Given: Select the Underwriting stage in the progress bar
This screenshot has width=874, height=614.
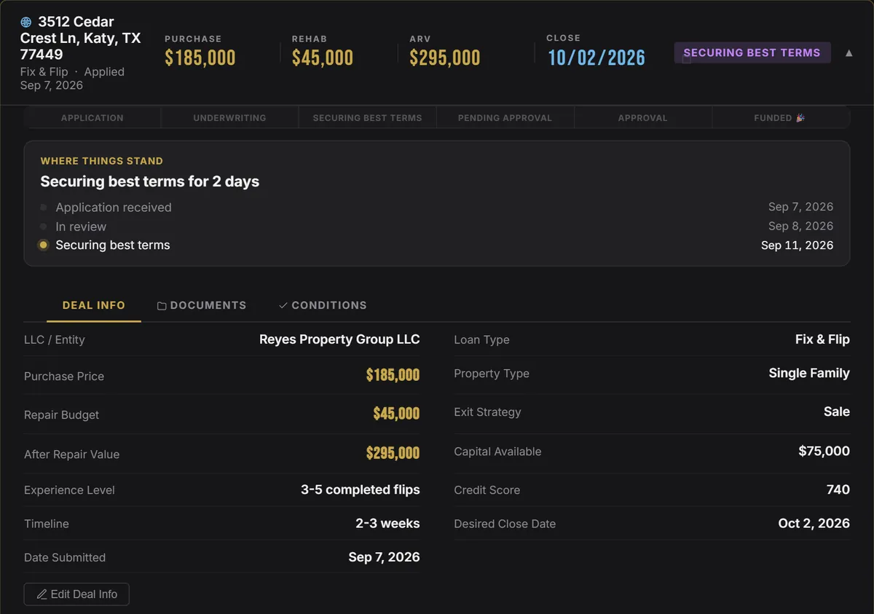Looking at the screenshot, I should [229, 117].
